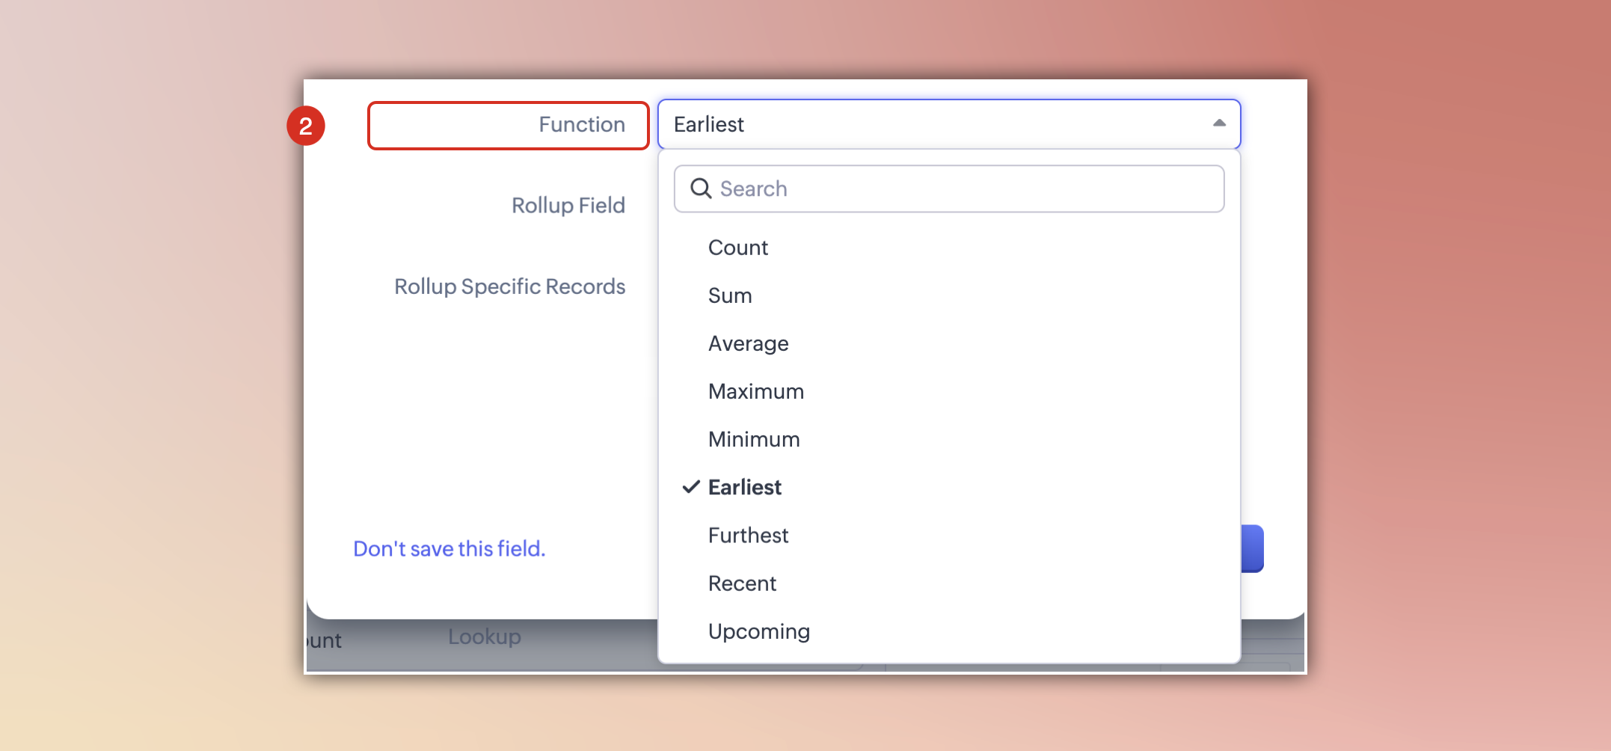The width and height of the screenshot is (1611, 751).
Task: Click the "Don't save this field." link
Action: point(449,548)
